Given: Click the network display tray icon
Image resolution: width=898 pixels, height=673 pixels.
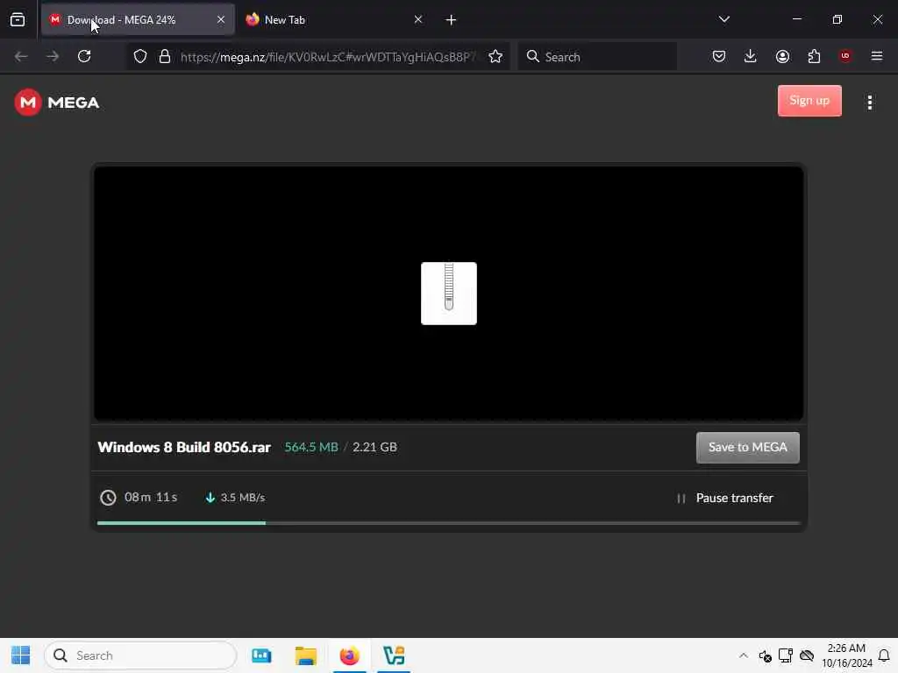Looking at the screenshot, I should [x=786, y=655].
